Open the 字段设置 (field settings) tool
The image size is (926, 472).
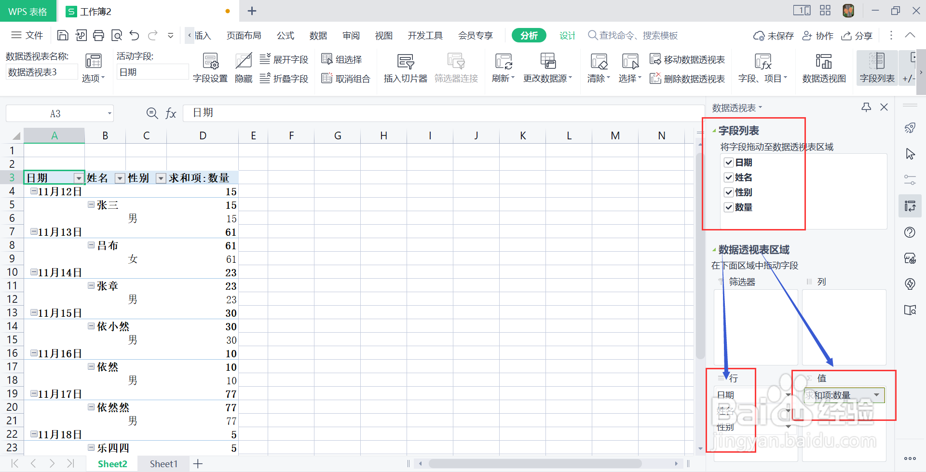point(209,67)
